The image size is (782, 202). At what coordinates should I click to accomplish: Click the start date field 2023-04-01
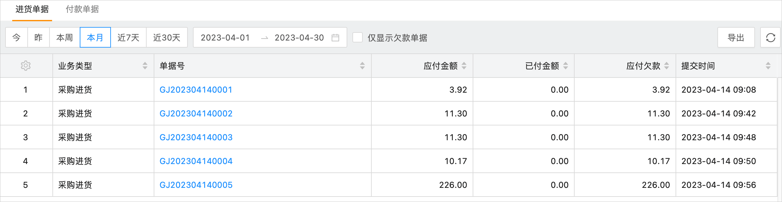click(x=225, y=38)
